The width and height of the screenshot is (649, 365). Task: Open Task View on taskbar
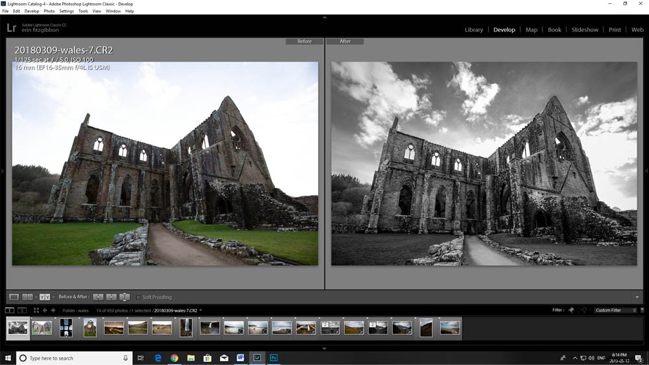click(x=140, y=358)
